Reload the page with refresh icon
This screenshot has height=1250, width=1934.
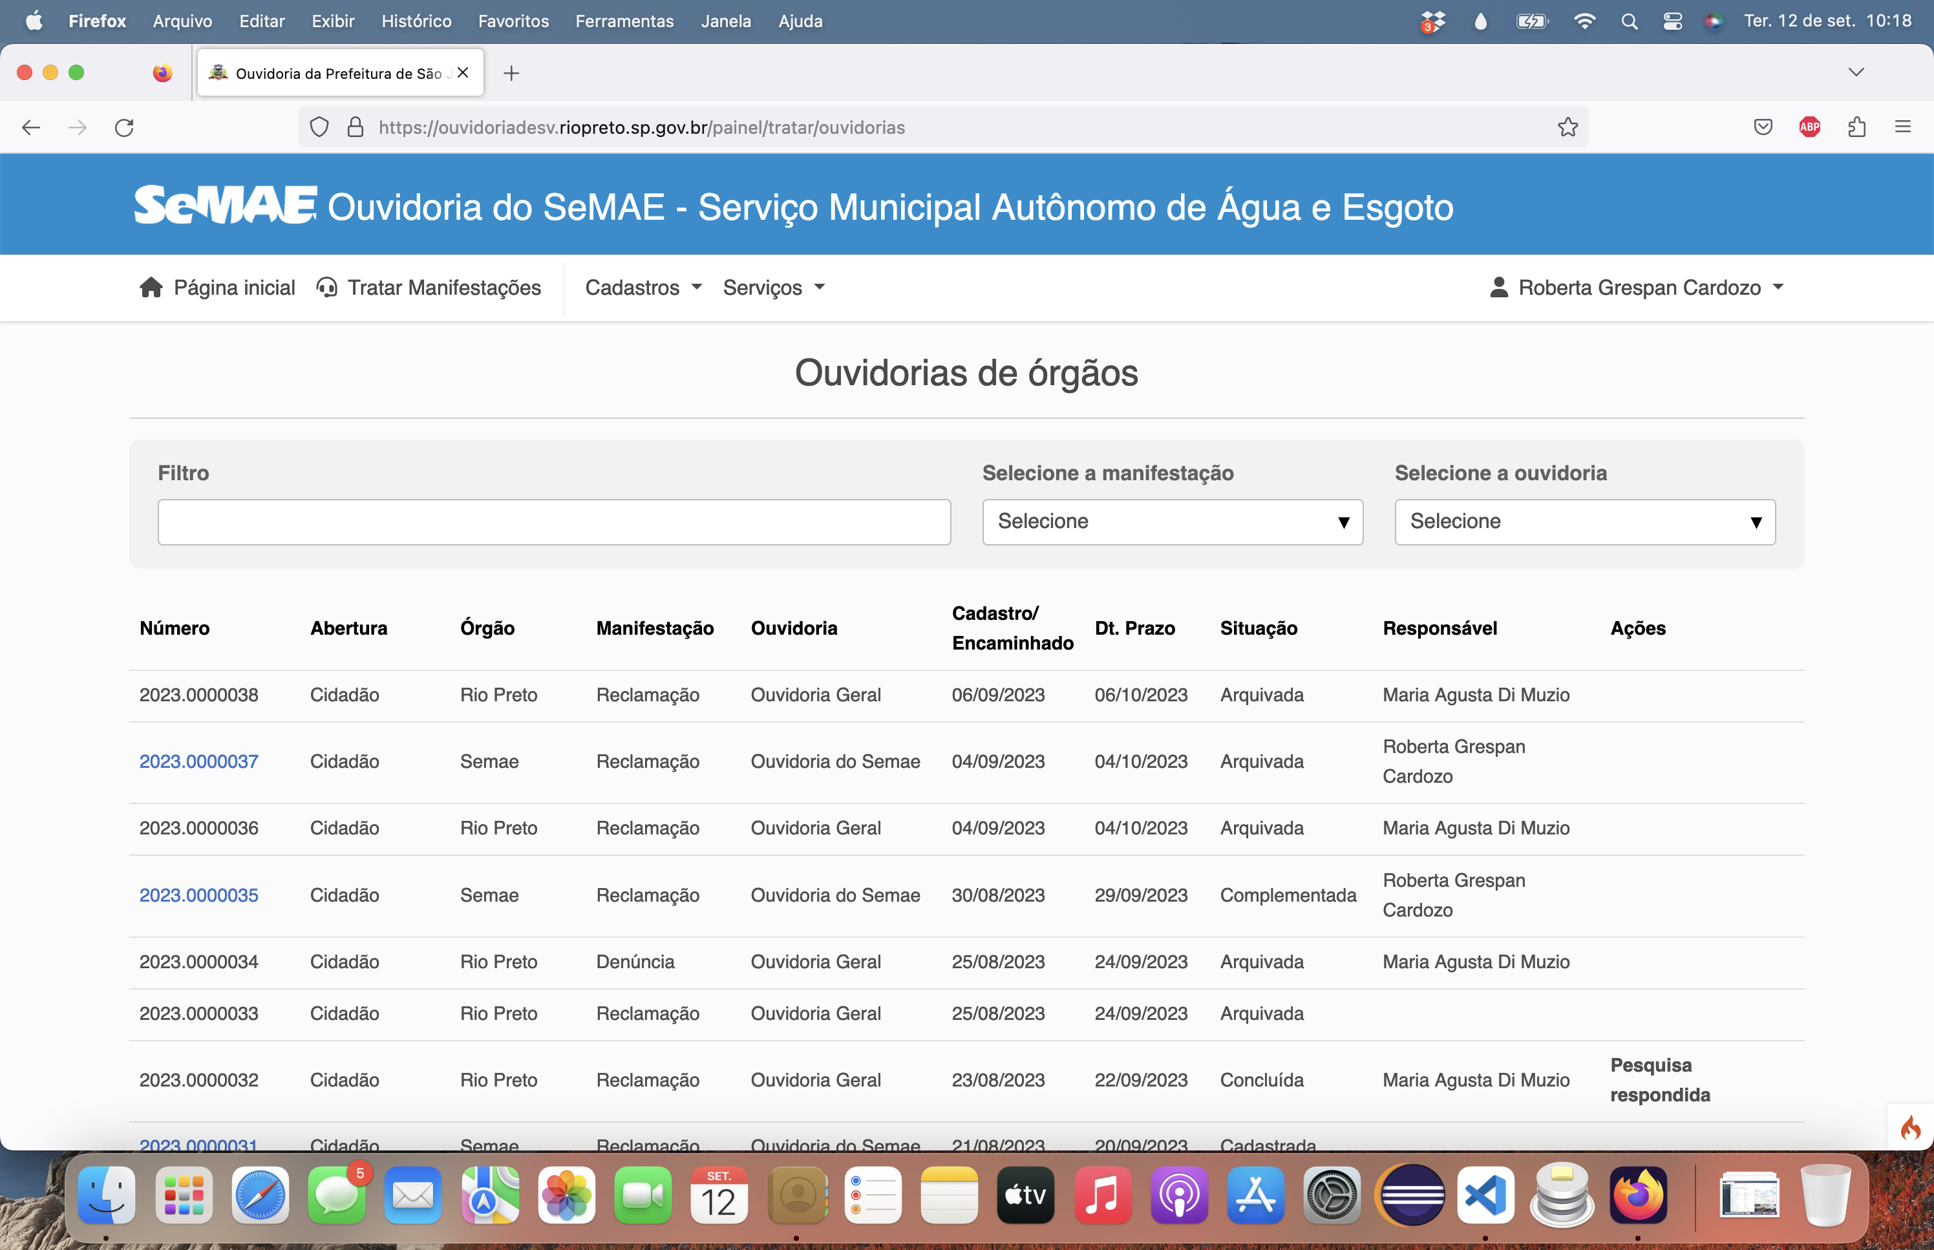click(124, 127)
